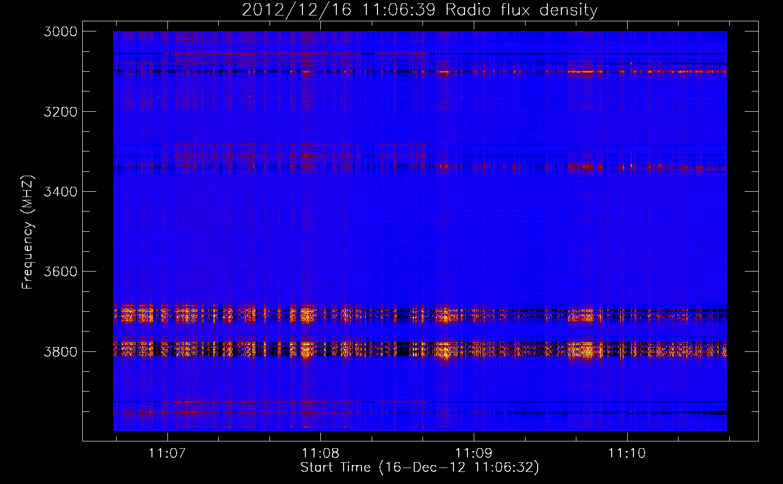The width and height of the screenshot is (783, 484).
Task: Click the 11:10 time tick label
Action: (627, 453)
